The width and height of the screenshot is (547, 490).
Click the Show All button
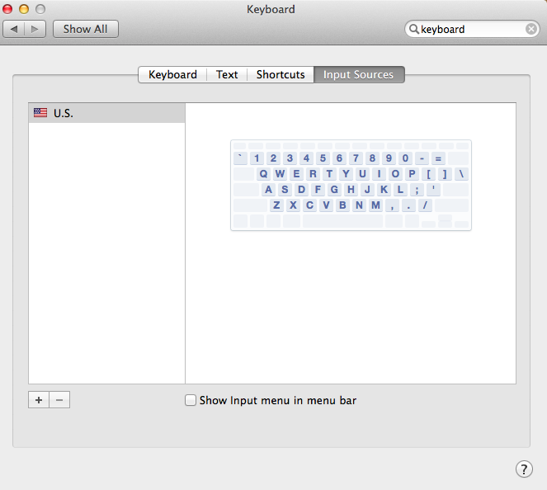click(x=86, y=29)
